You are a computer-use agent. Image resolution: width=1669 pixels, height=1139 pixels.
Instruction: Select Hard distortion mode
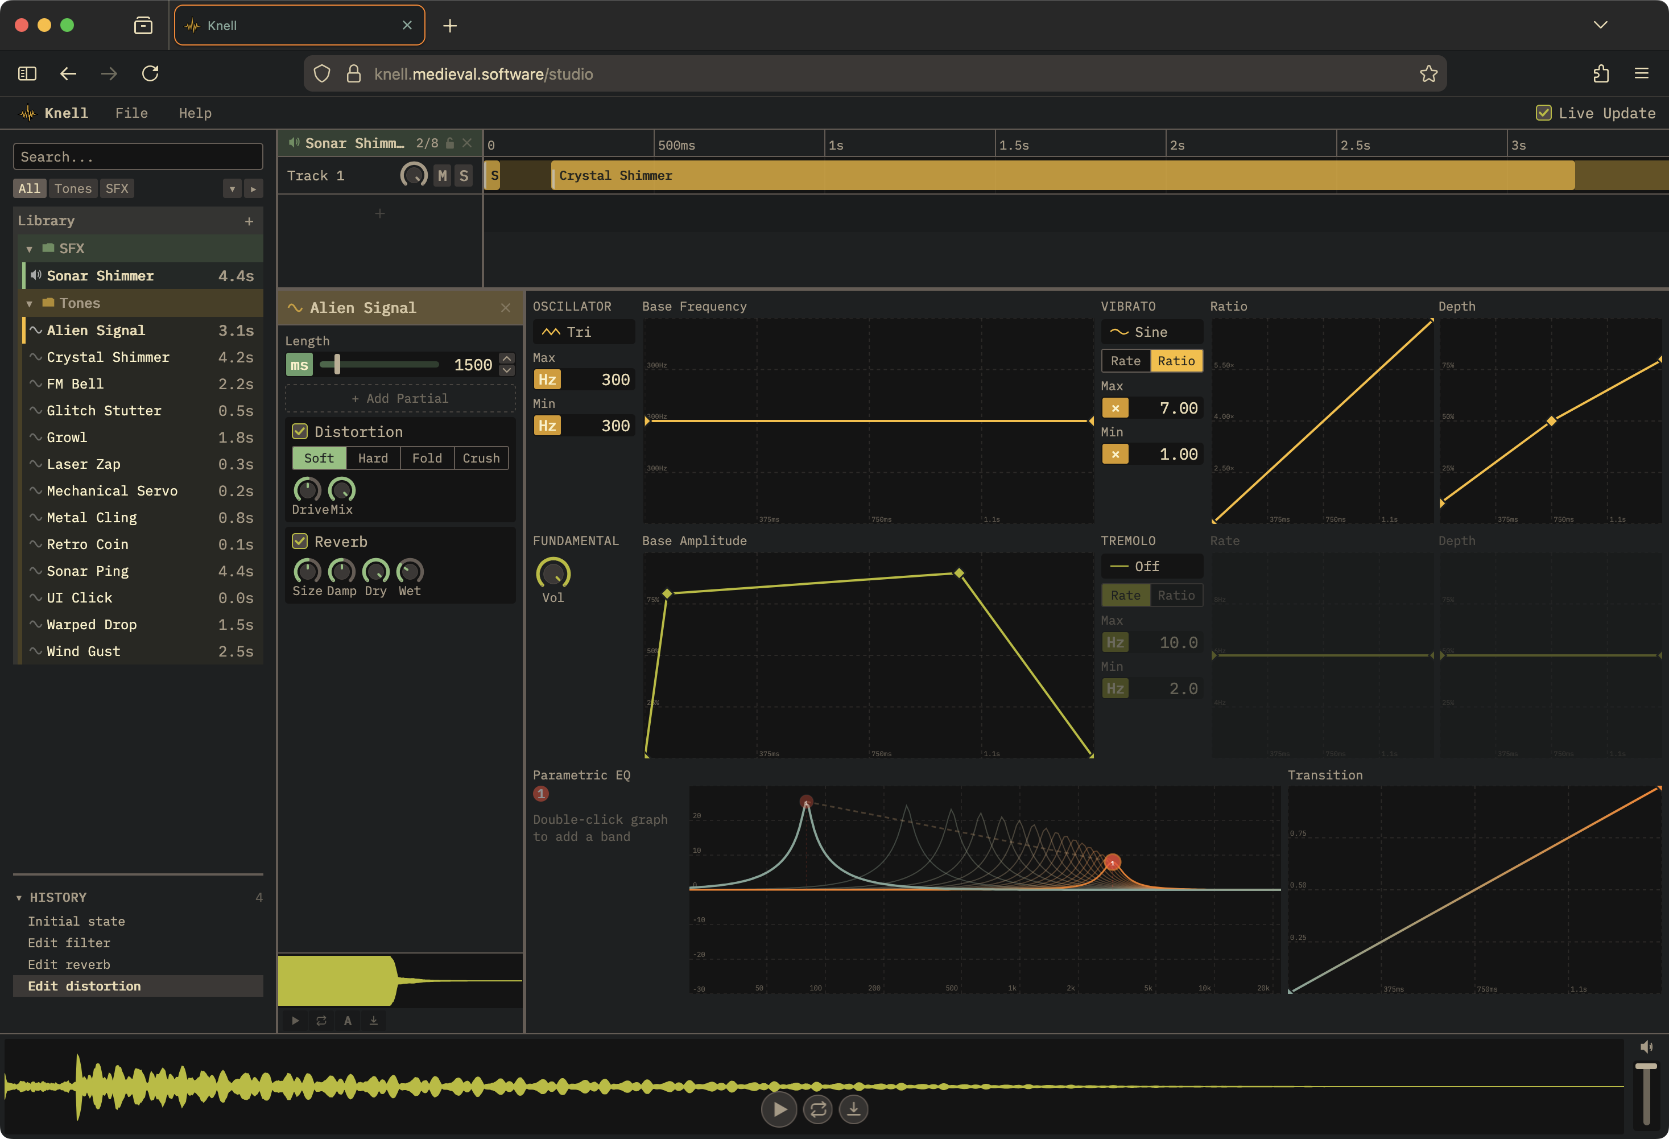[373, 458]
